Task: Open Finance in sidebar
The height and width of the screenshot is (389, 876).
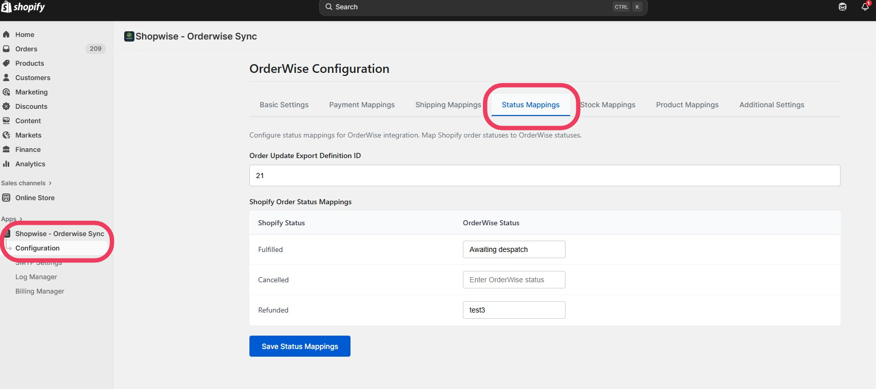Action: point(28,149)
